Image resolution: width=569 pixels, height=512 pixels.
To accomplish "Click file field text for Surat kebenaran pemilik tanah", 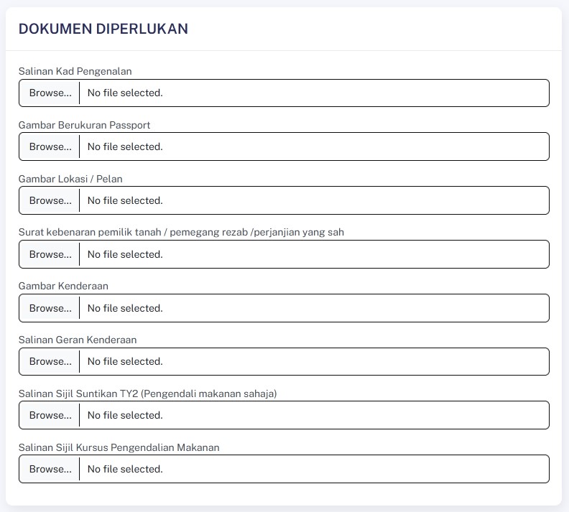I will [125, 254].
